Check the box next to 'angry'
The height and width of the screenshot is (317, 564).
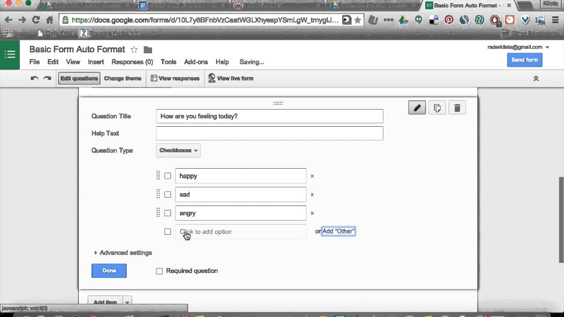click(x=168, y=213)
